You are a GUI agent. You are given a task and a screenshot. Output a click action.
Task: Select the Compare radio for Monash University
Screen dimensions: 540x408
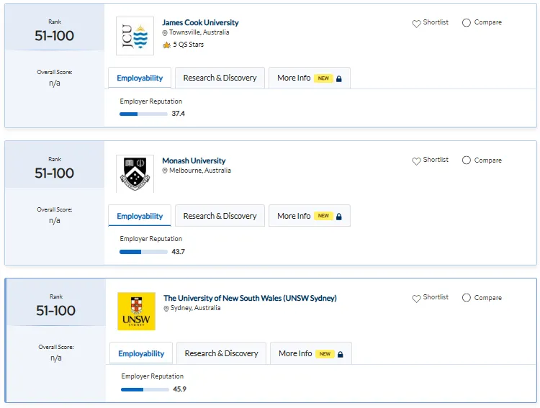467,160
